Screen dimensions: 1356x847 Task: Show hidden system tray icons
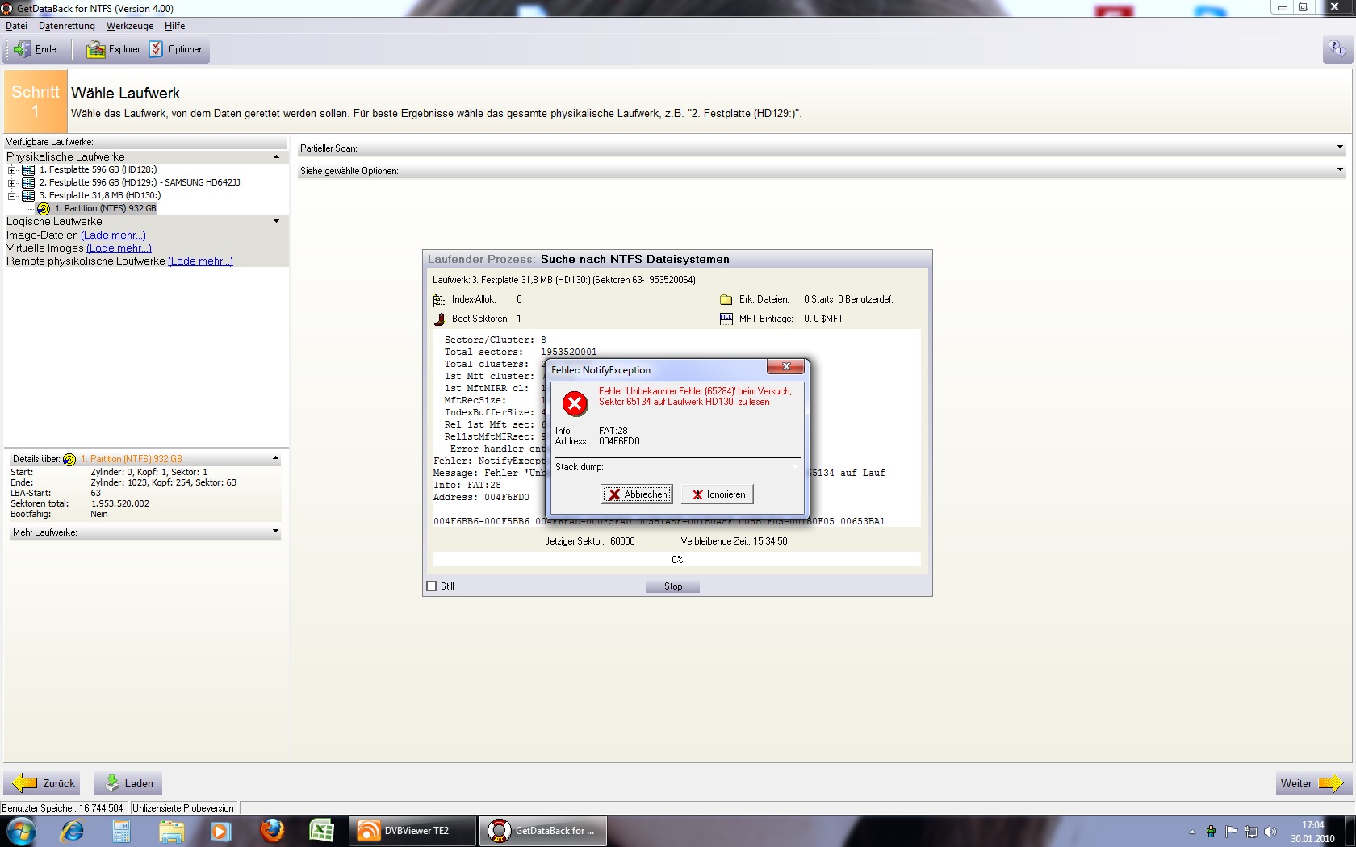[x=1192, y=832]
